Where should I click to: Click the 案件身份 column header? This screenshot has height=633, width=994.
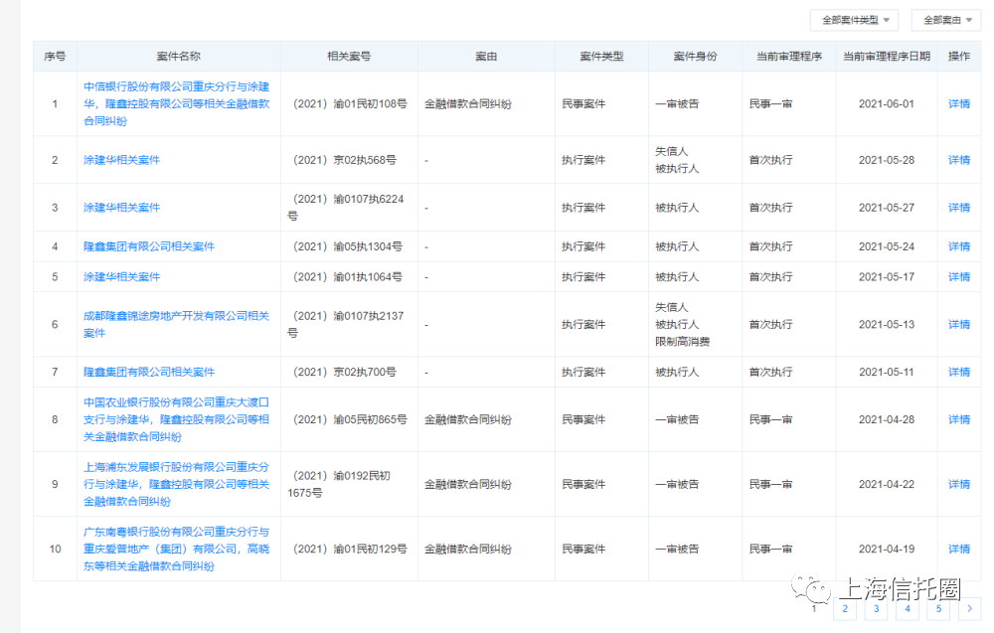pos(696,56)
